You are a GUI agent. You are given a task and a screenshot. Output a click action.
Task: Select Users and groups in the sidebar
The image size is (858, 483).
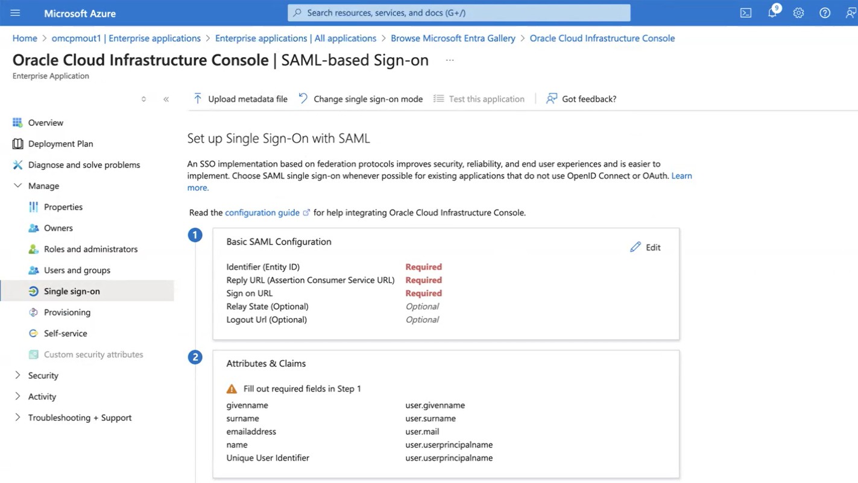[x=77, y=270]
